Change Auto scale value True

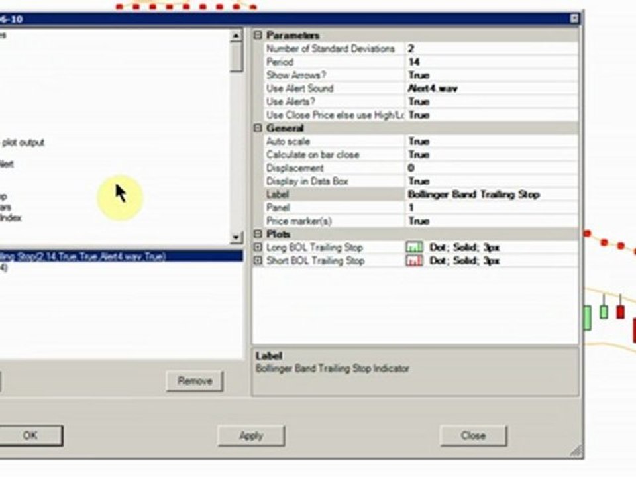(x=492, y=141)
